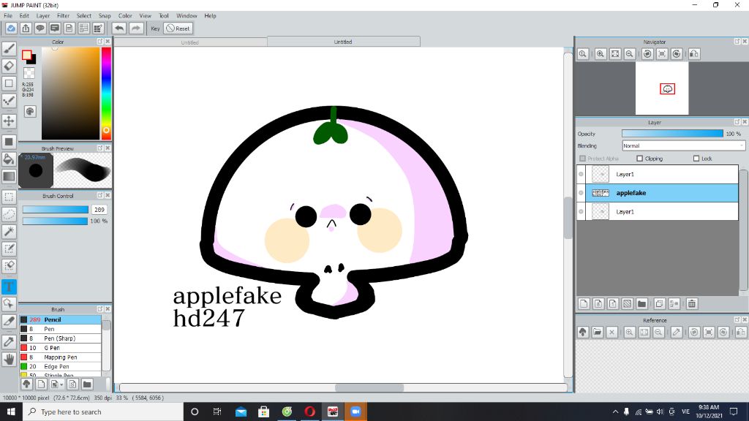Image resolution: width=749 pixels, height=421 pixels.
Task: Toggle visibility of applefake layer
Action: pos(581,193)
